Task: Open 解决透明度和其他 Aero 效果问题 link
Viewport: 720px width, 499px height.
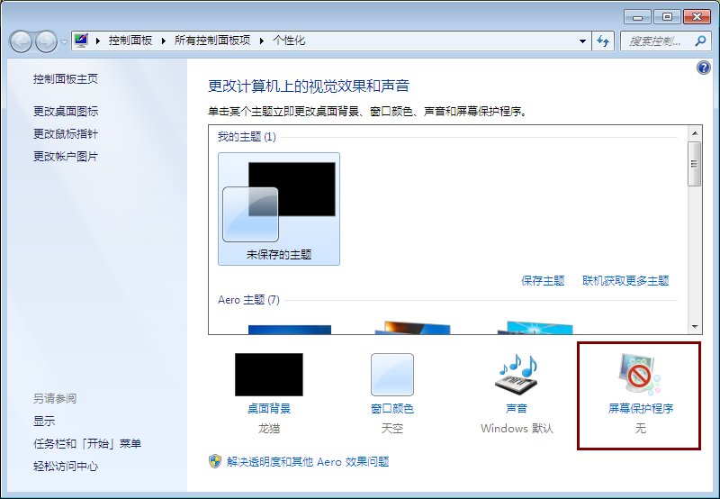Action: 308,462
